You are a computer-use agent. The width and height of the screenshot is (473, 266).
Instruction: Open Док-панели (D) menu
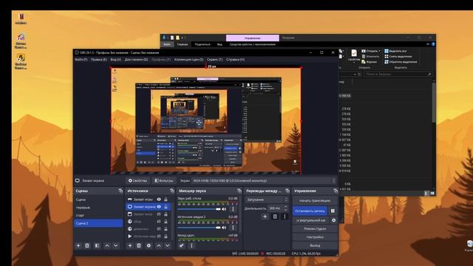tap(136, 59)
